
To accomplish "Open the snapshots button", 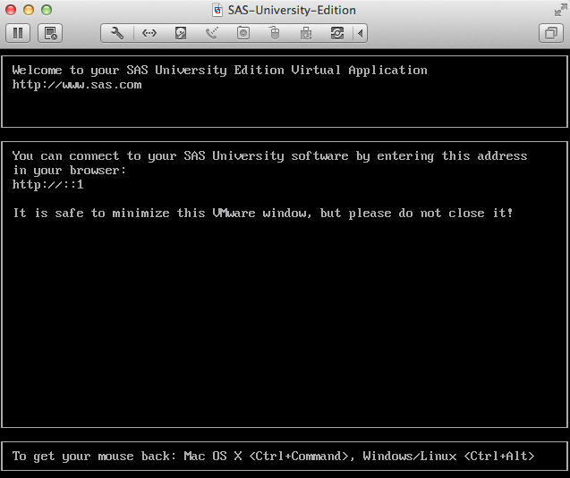I will click(x=50, y=33).
